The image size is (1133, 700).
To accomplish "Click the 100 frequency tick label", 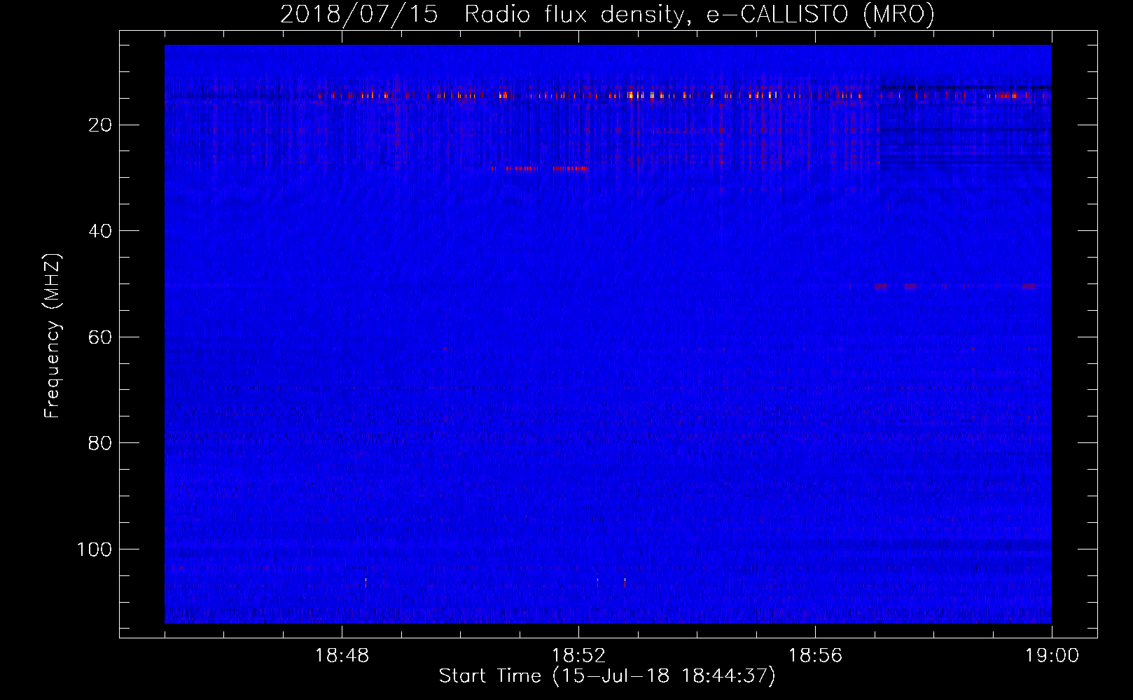I will (x=95, y=549).
